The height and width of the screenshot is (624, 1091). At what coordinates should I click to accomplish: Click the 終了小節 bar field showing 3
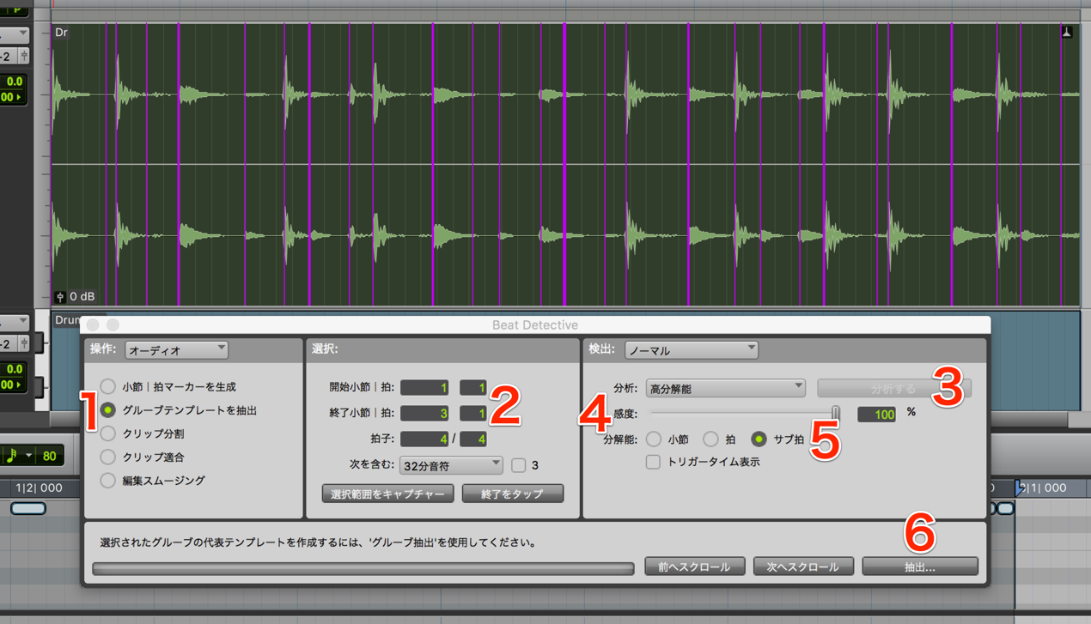click(x=424, y=413)
